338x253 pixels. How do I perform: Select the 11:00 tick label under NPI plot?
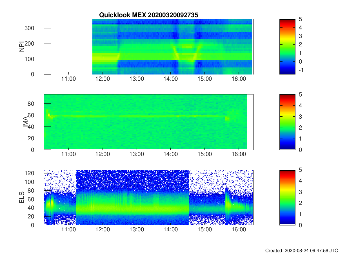pyautogui.click(x=69, y=79)
